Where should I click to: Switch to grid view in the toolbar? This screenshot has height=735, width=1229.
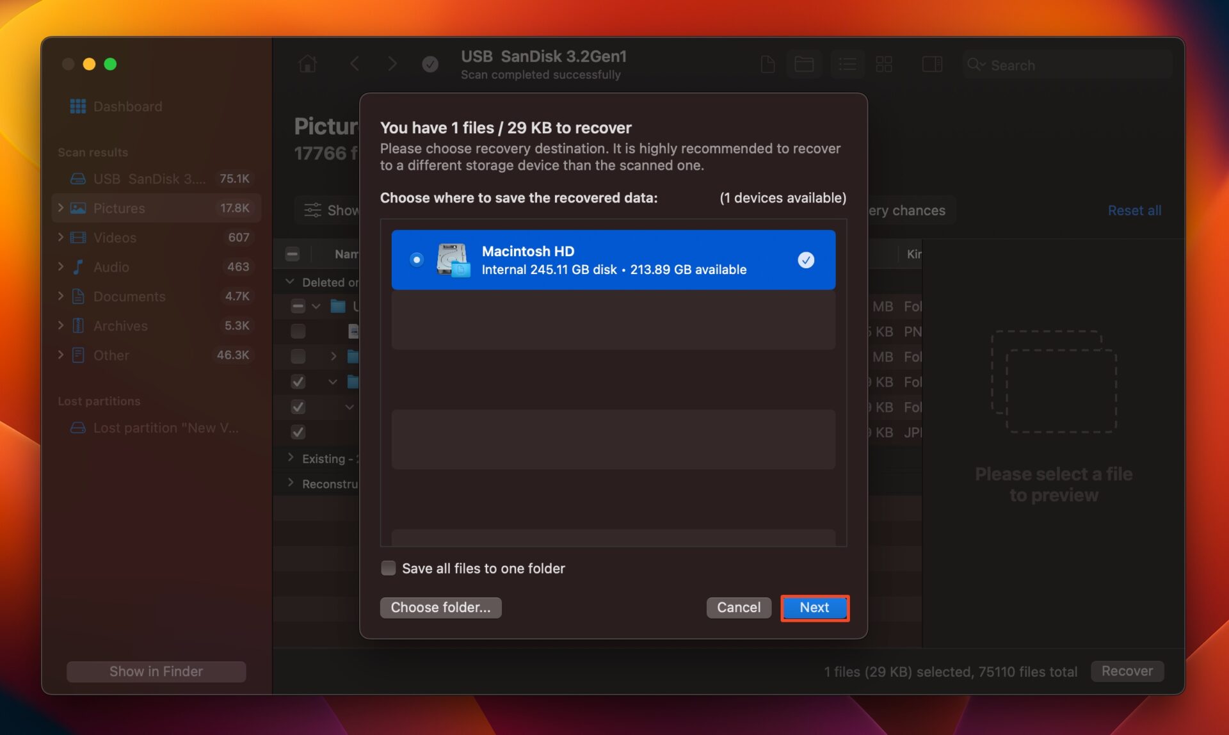(884, 64)
